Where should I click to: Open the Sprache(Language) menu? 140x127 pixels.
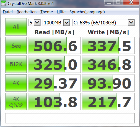click(x=87, y=12)
